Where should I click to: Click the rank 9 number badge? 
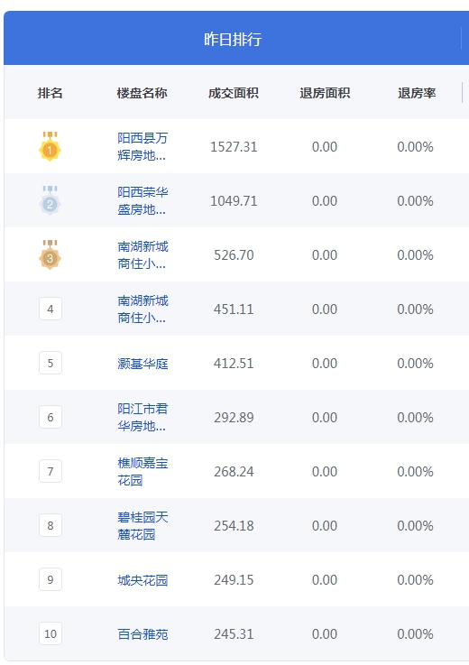(x=51, y=579)
